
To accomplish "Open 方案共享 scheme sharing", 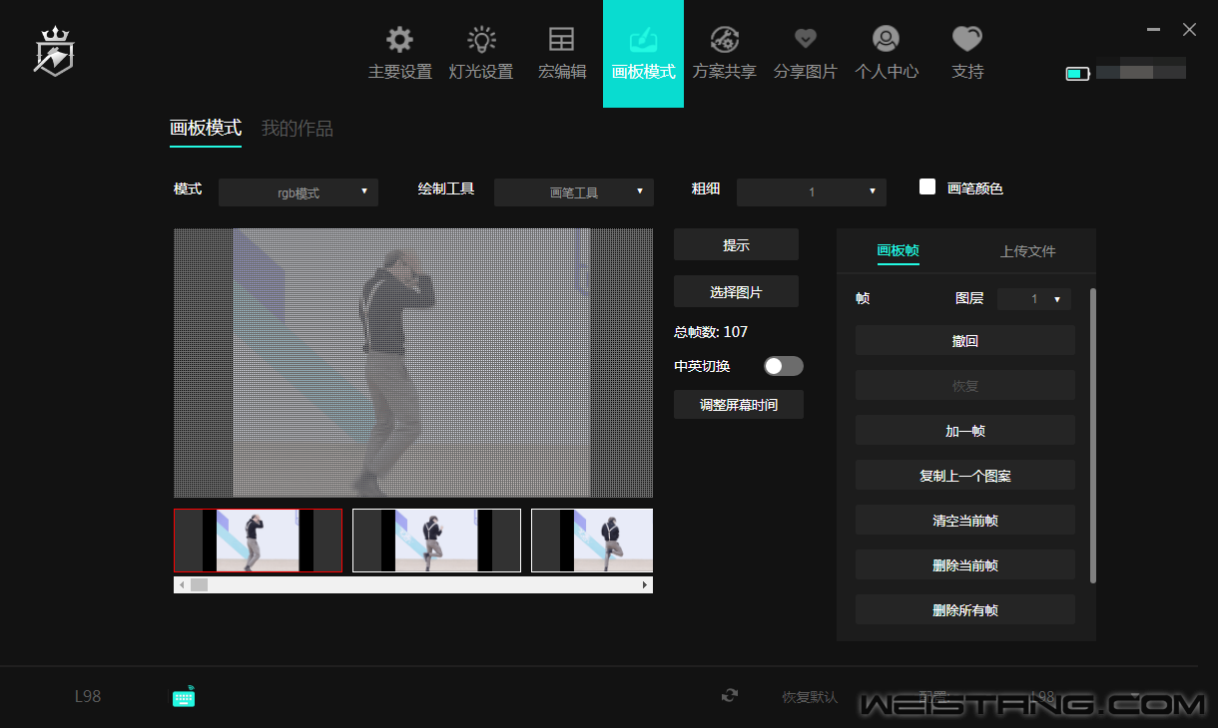I will (725, 54).
